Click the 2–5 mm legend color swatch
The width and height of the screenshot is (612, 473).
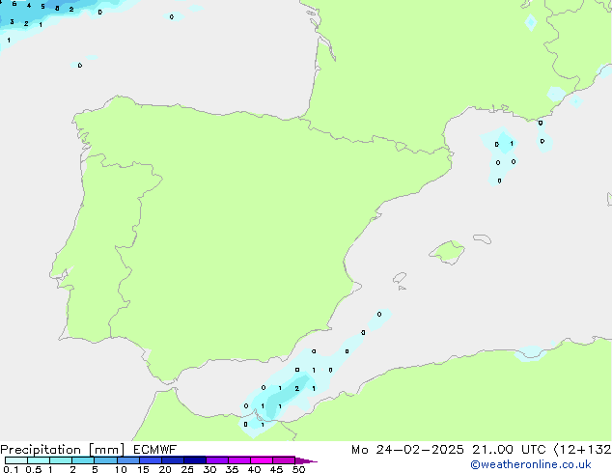point(83,460)
